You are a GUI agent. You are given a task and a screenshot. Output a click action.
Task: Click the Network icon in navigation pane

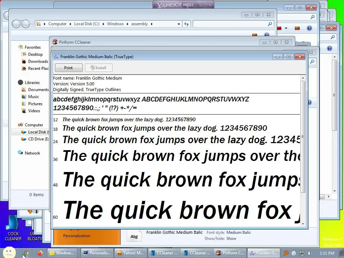pos(20,153)
